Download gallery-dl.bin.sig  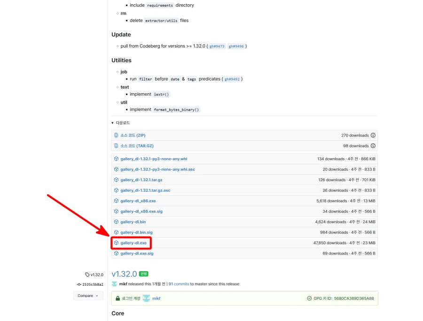(x=136, y=233)
